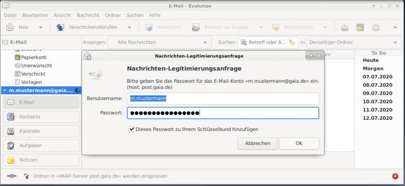
Task: Click the clear-search broom icon
Action: tap(292, 42)
